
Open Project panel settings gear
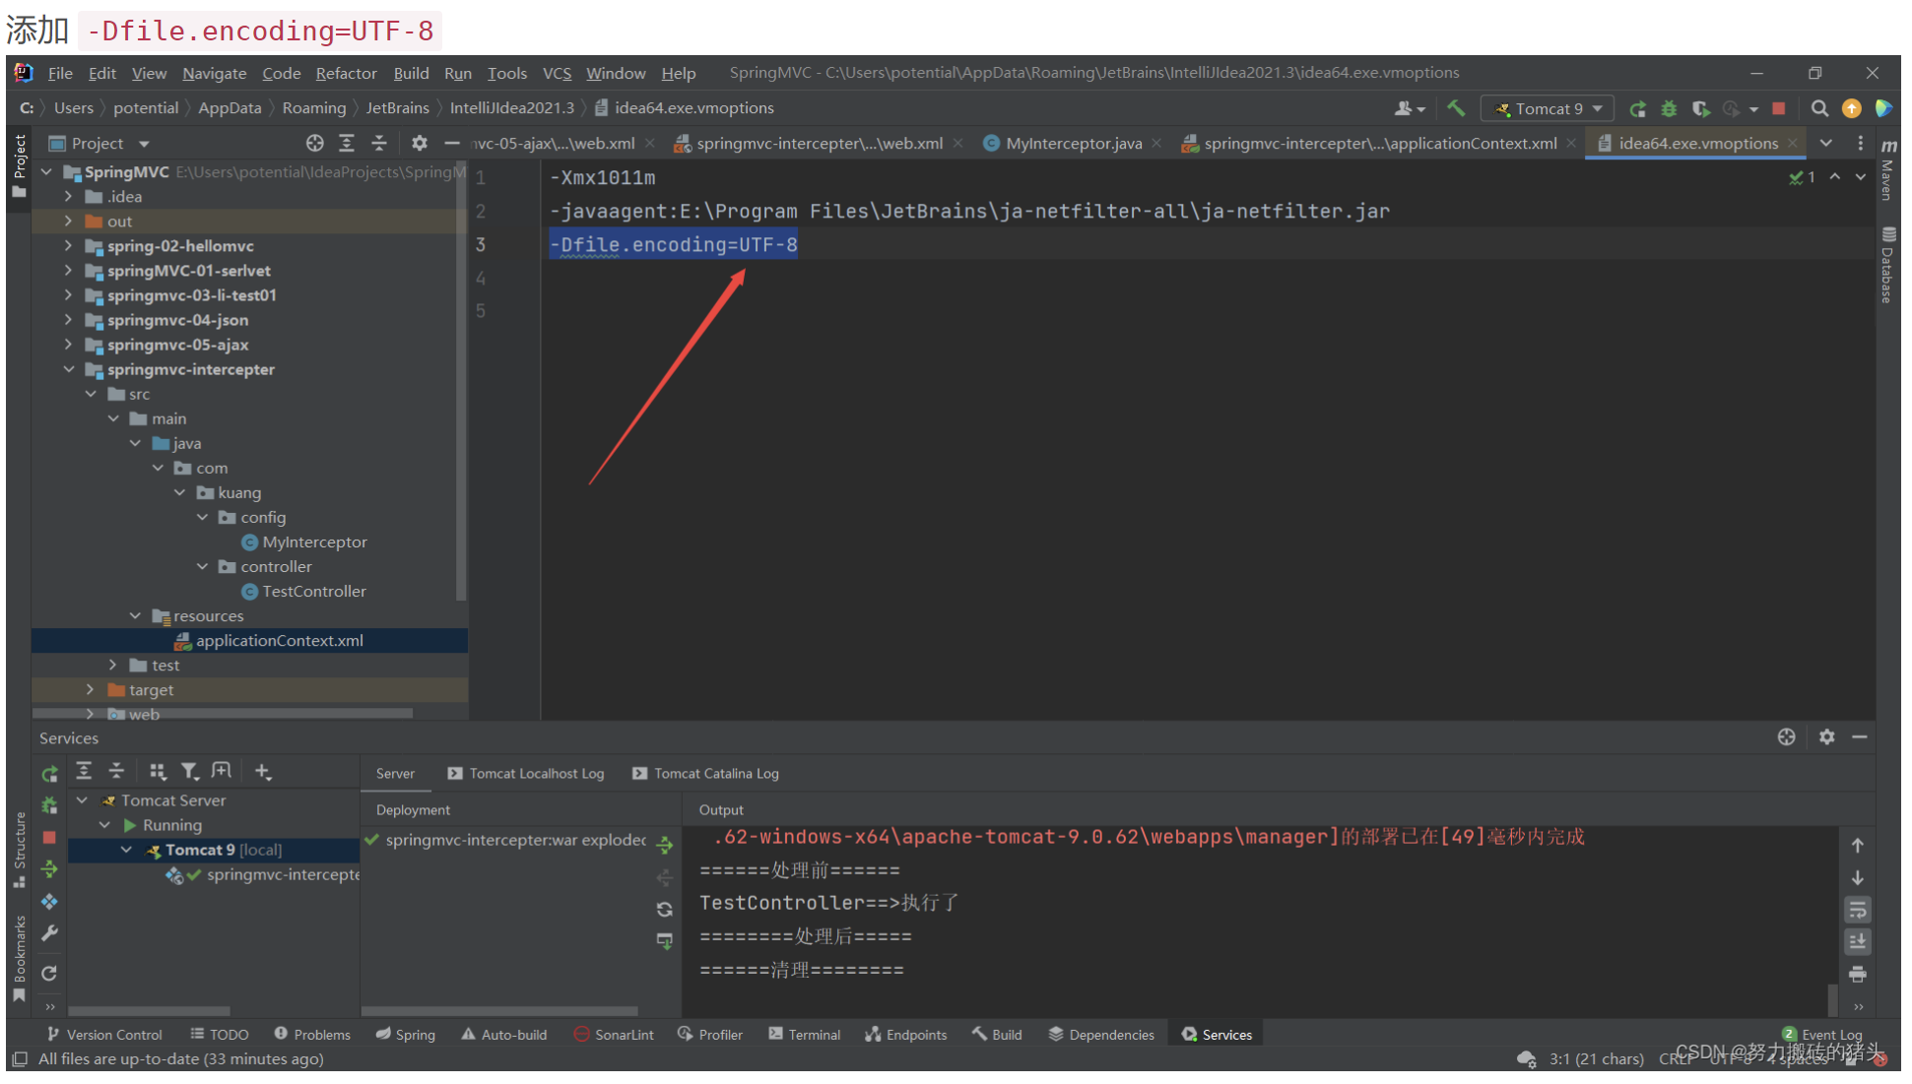tap(420, 143)
